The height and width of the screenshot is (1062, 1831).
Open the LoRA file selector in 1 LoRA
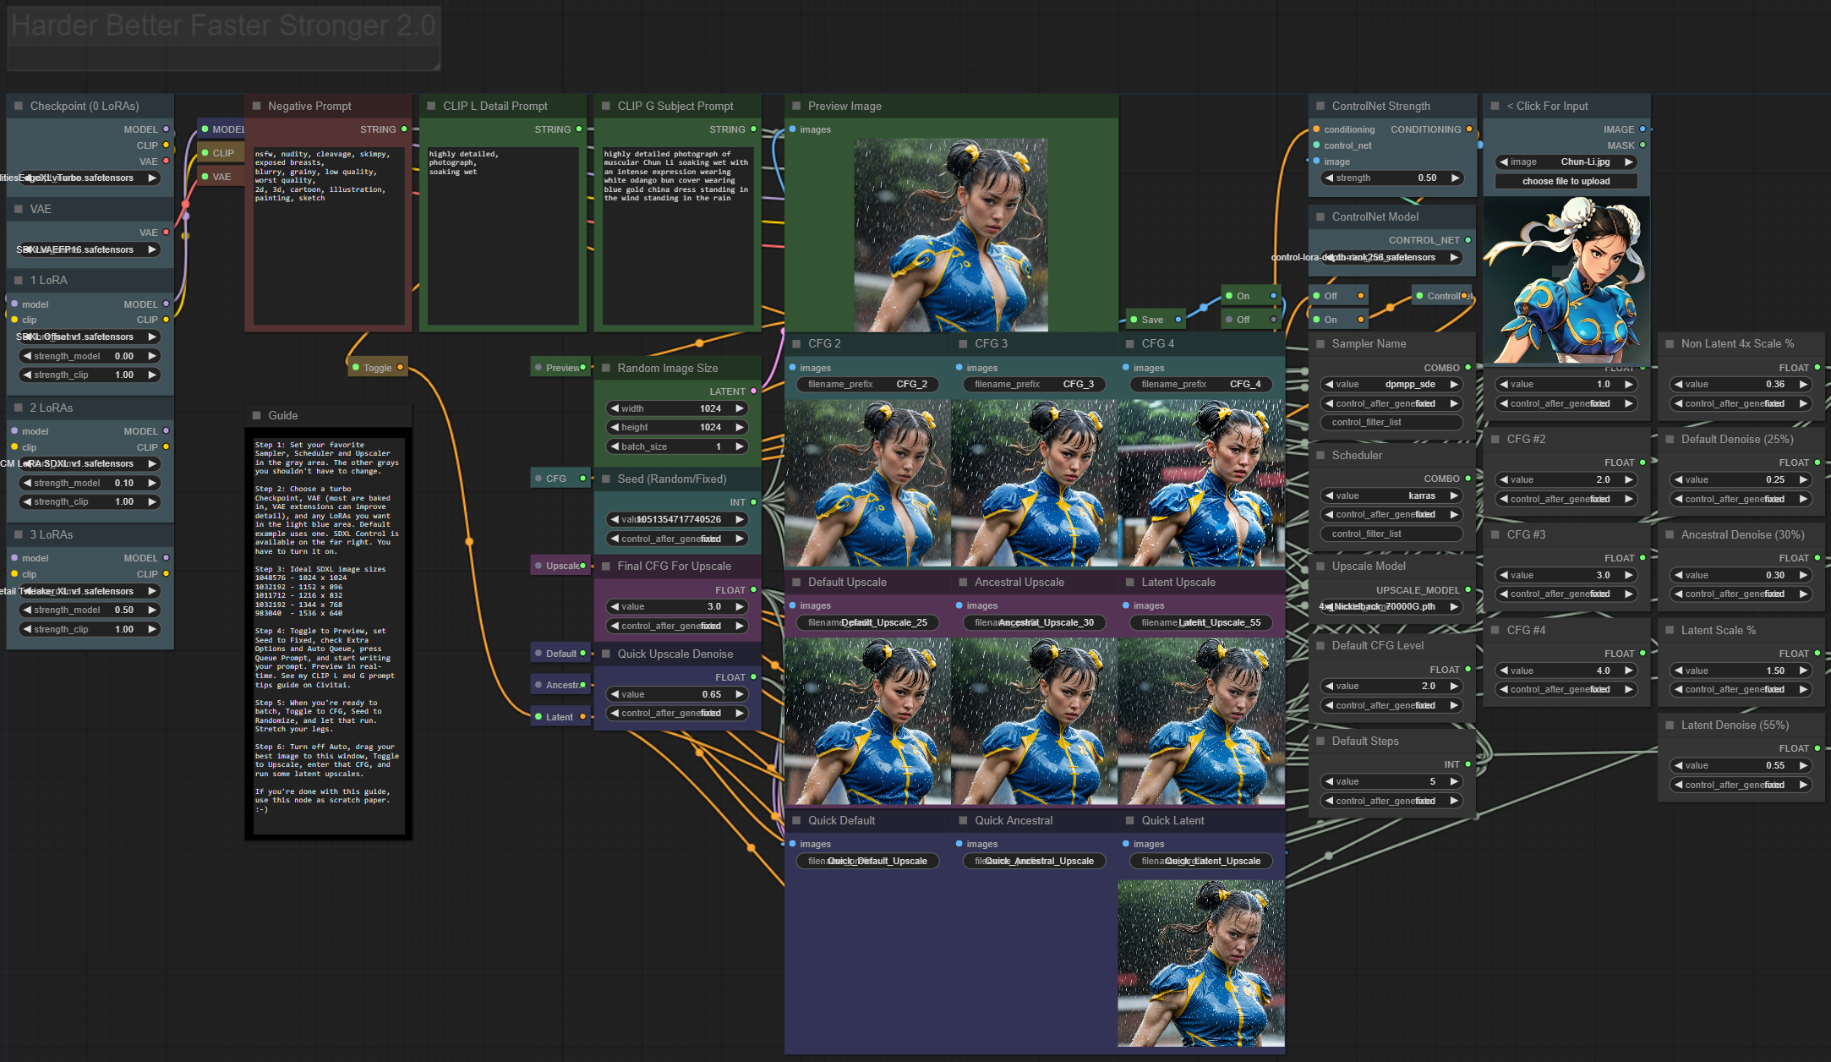coord(88,337)
